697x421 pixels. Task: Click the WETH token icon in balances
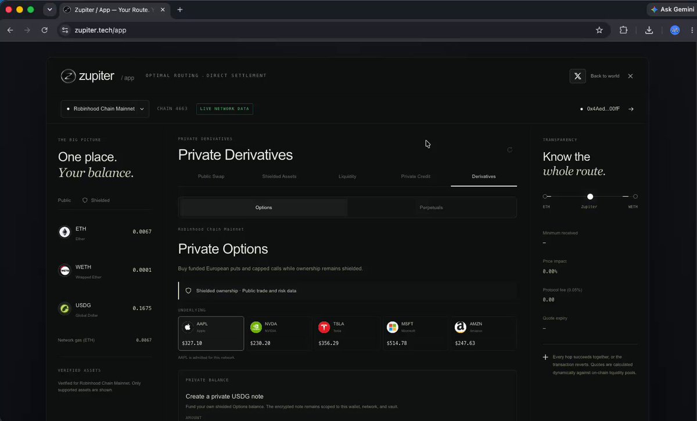point(64,271)
